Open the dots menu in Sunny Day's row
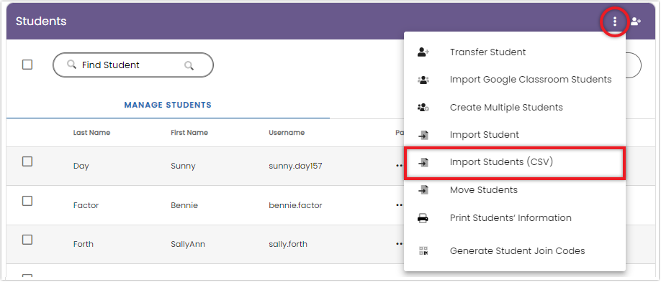This screenshot has height=282, width=661. point(399,166)
